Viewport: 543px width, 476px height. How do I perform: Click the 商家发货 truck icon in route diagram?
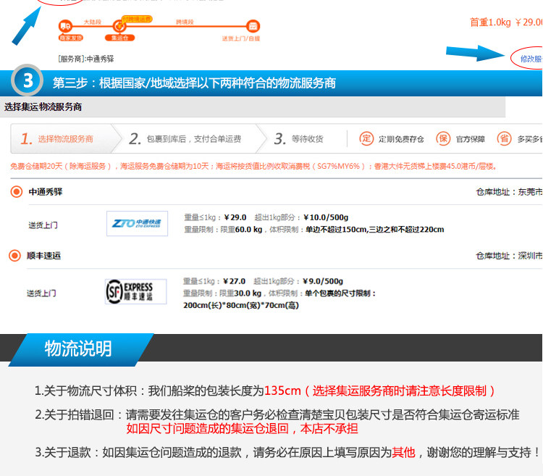tap(65, 26)
